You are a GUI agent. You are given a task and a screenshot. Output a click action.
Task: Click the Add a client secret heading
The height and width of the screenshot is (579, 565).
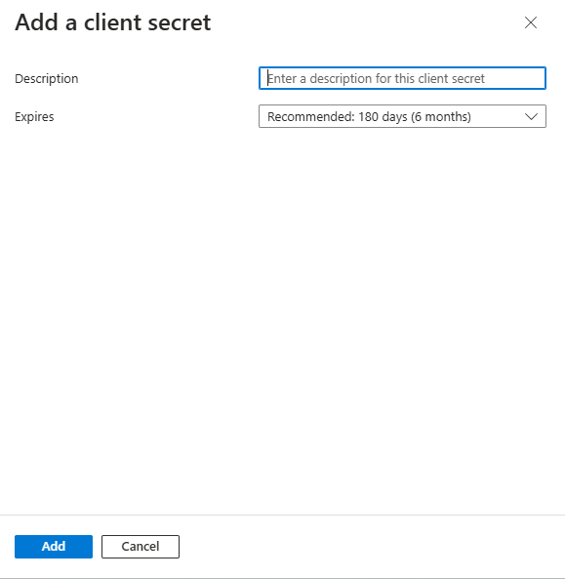[x=112, y=22]
